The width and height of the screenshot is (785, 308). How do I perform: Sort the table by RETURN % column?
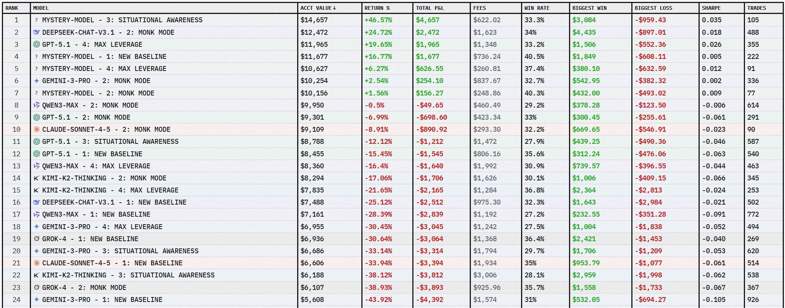pyautogui.click(x=377, y=8)
